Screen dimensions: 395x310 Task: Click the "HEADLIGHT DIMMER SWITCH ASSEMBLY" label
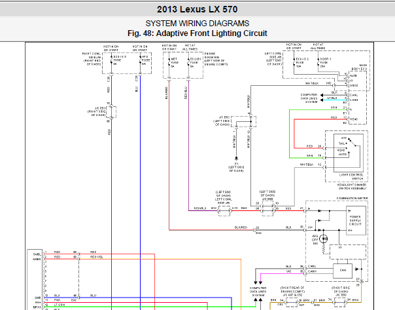[x=352, y=187]
